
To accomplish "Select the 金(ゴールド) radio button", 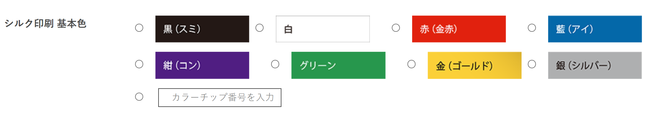I will [x=411, y=64].
